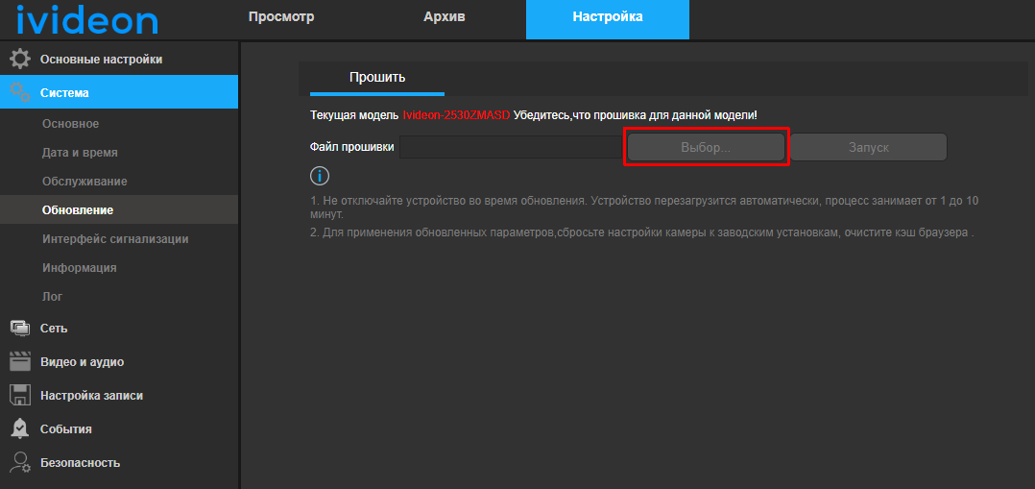Select the Прошить sub-tab

[377, 79]
